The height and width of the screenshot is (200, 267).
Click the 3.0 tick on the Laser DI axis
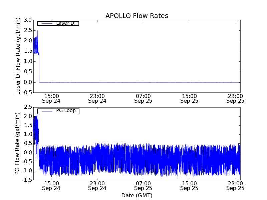pyautogui.click(x=28, y=20)
